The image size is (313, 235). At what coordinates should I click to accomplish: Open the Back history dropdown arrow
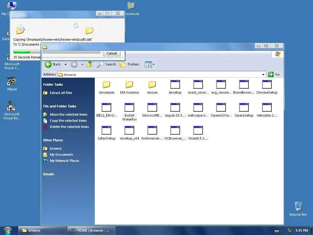[65, 64]
